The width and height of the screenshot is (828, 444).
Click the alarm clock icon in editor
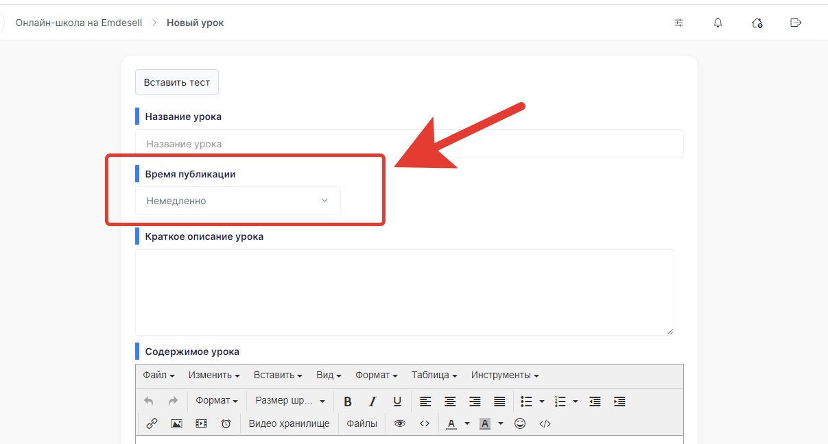click(x=226, y=423)
